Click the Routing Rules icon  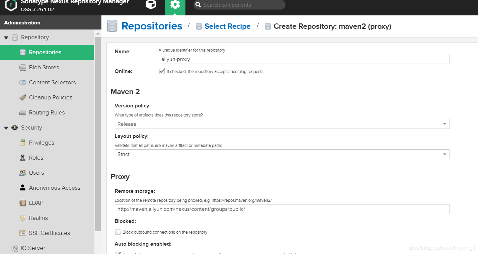[x=23, y=113]
